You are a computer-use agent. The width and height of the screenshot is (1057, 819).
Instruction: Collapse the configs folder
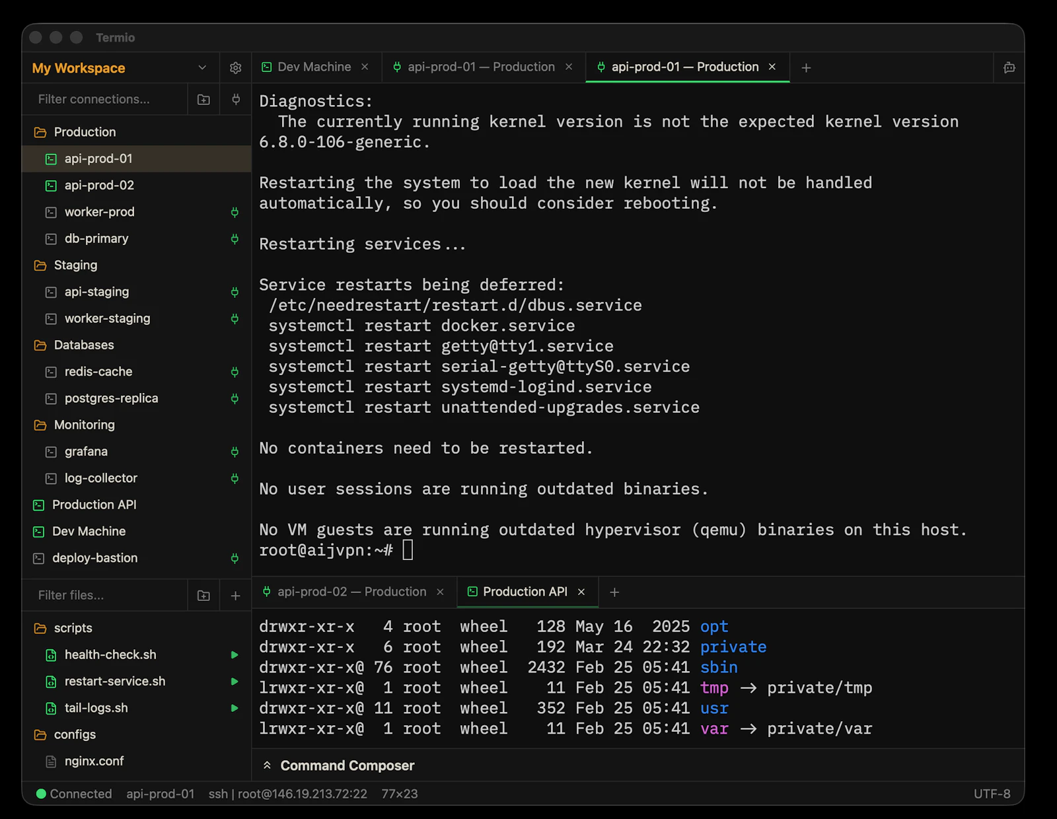pos(137,734)
